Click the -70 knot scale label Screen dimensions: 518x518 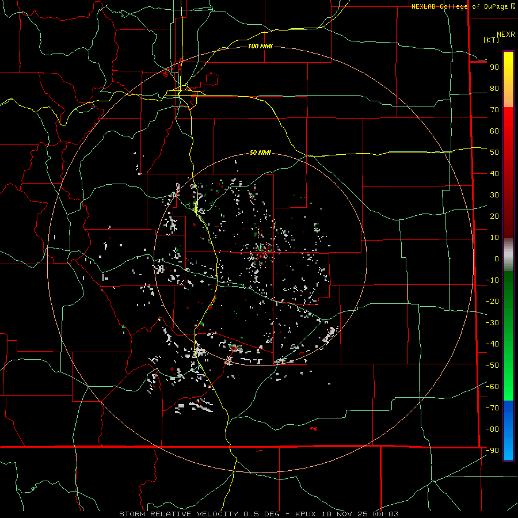click(x=492, y=408)
